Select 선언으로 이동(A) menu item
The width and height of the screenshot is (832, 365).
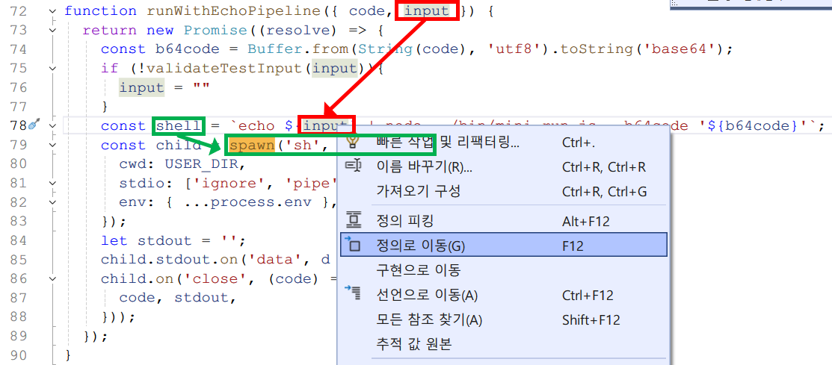pyautogui.click(x=503, y=295)
